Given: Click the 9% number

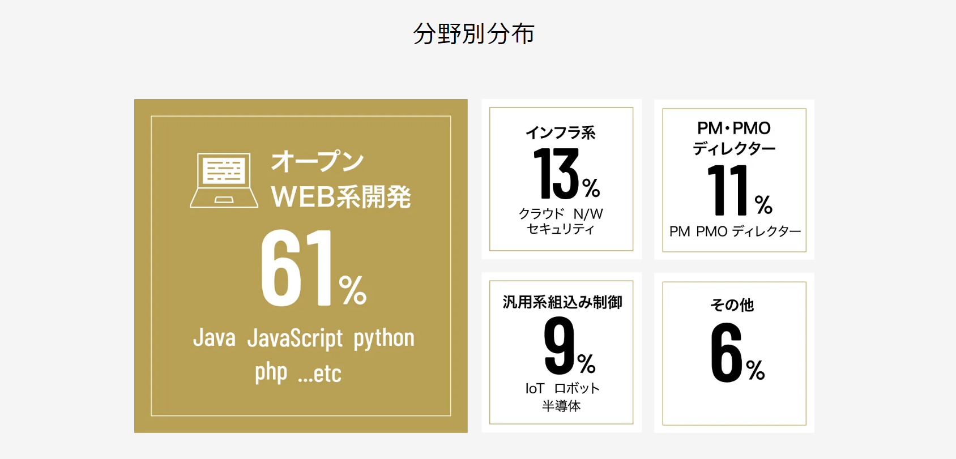Looking at the screenshot, I should point(569,346).
